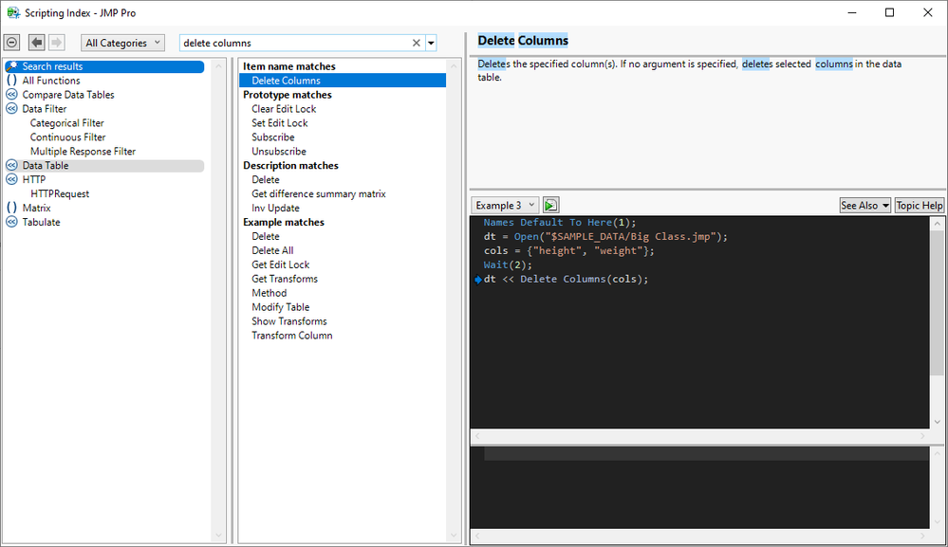The width and height of the screenshot is (948, 547).
Task: Click the blue marker beside the Delete Columns line
Action: 477,280
